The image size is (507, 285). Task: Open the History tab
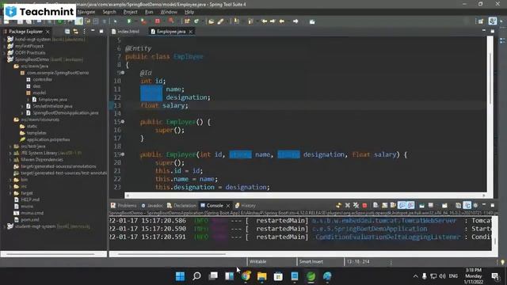245,206
